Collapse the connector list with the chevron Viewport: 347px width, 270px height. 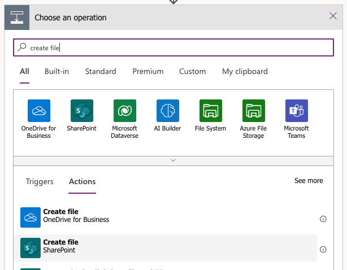(x=173, y=160)
